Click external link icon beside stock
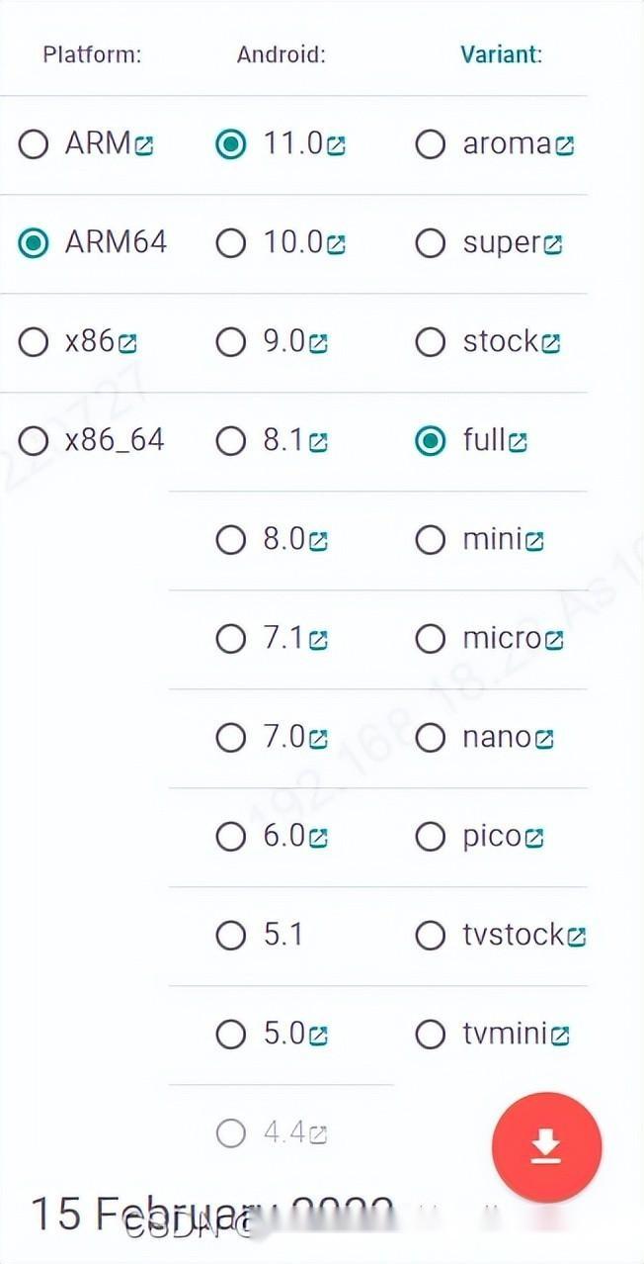This screenshot has width=644, height=1264. pos(551,343)
